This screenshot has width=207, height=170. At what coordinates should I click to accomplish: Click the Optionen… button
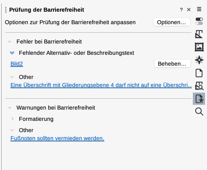(x=172, y=22)
